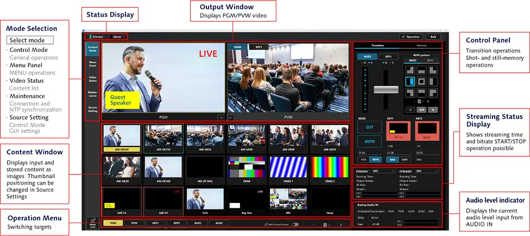
Task: Select the highlighted blue wipe pattern icon
Action: [x=410, y=81]
